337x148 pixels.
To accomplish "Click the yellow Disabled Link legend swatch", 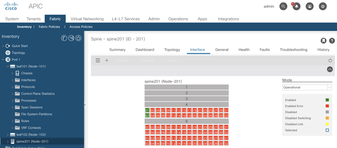I will coord(327,124).
